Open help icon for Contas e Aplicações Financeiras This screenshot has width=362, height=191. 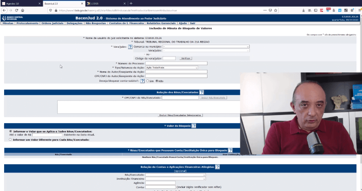(217, 167)
